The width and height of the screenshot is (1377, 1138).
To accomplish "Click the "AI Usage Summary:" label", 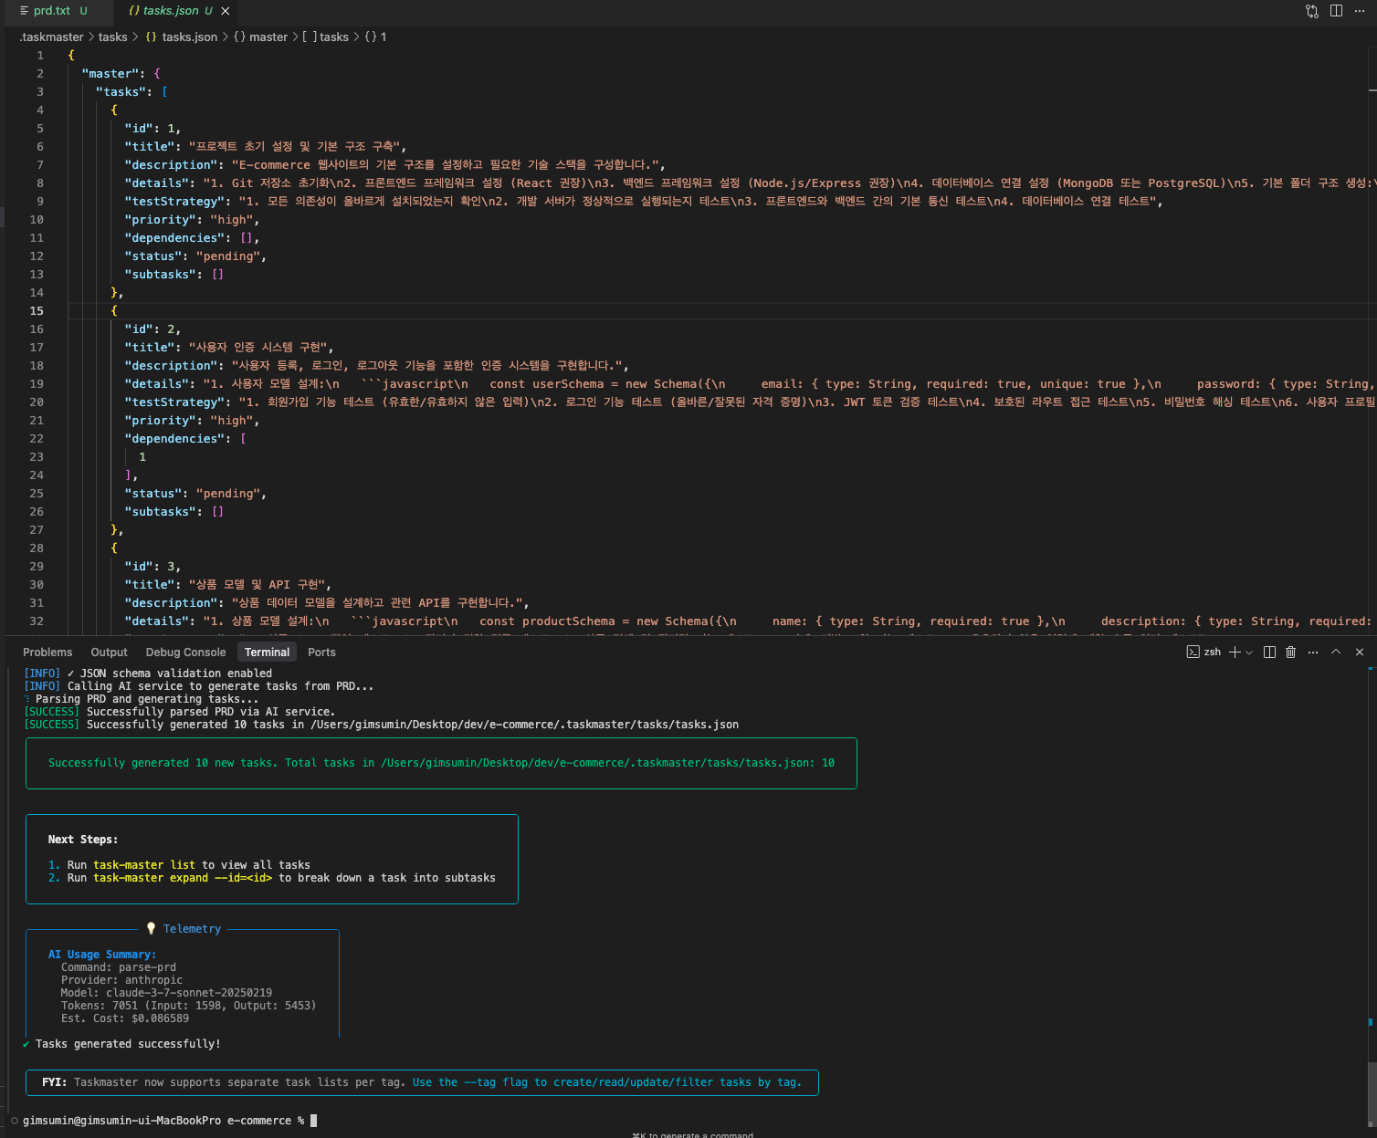I will click(102, 955).
